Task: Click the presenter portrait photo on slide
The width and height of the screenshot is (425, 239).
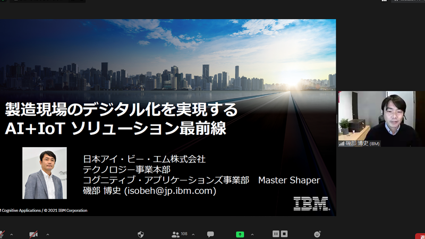Action: click(x=45, y=173)
